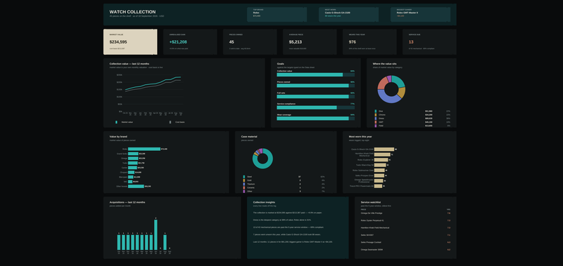Click the Dress category legend swatch

pyautogui.click(x=376, y=118)
